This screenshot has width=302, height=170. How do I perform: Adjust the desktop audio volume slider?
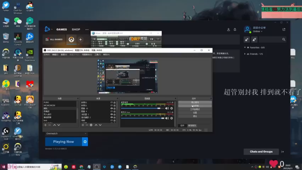(143, 108)
